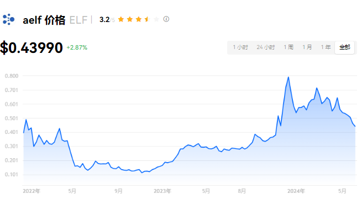
Task: Switch chart to 1 月 range
Action: tap(307, 47)
